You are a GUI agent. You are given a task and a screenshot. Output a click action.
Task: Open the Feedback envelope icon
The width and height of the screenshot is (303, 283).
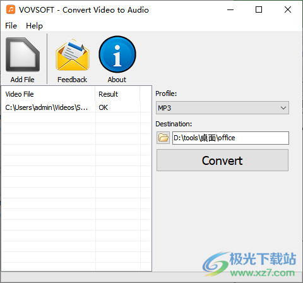(x=73, y=55)
